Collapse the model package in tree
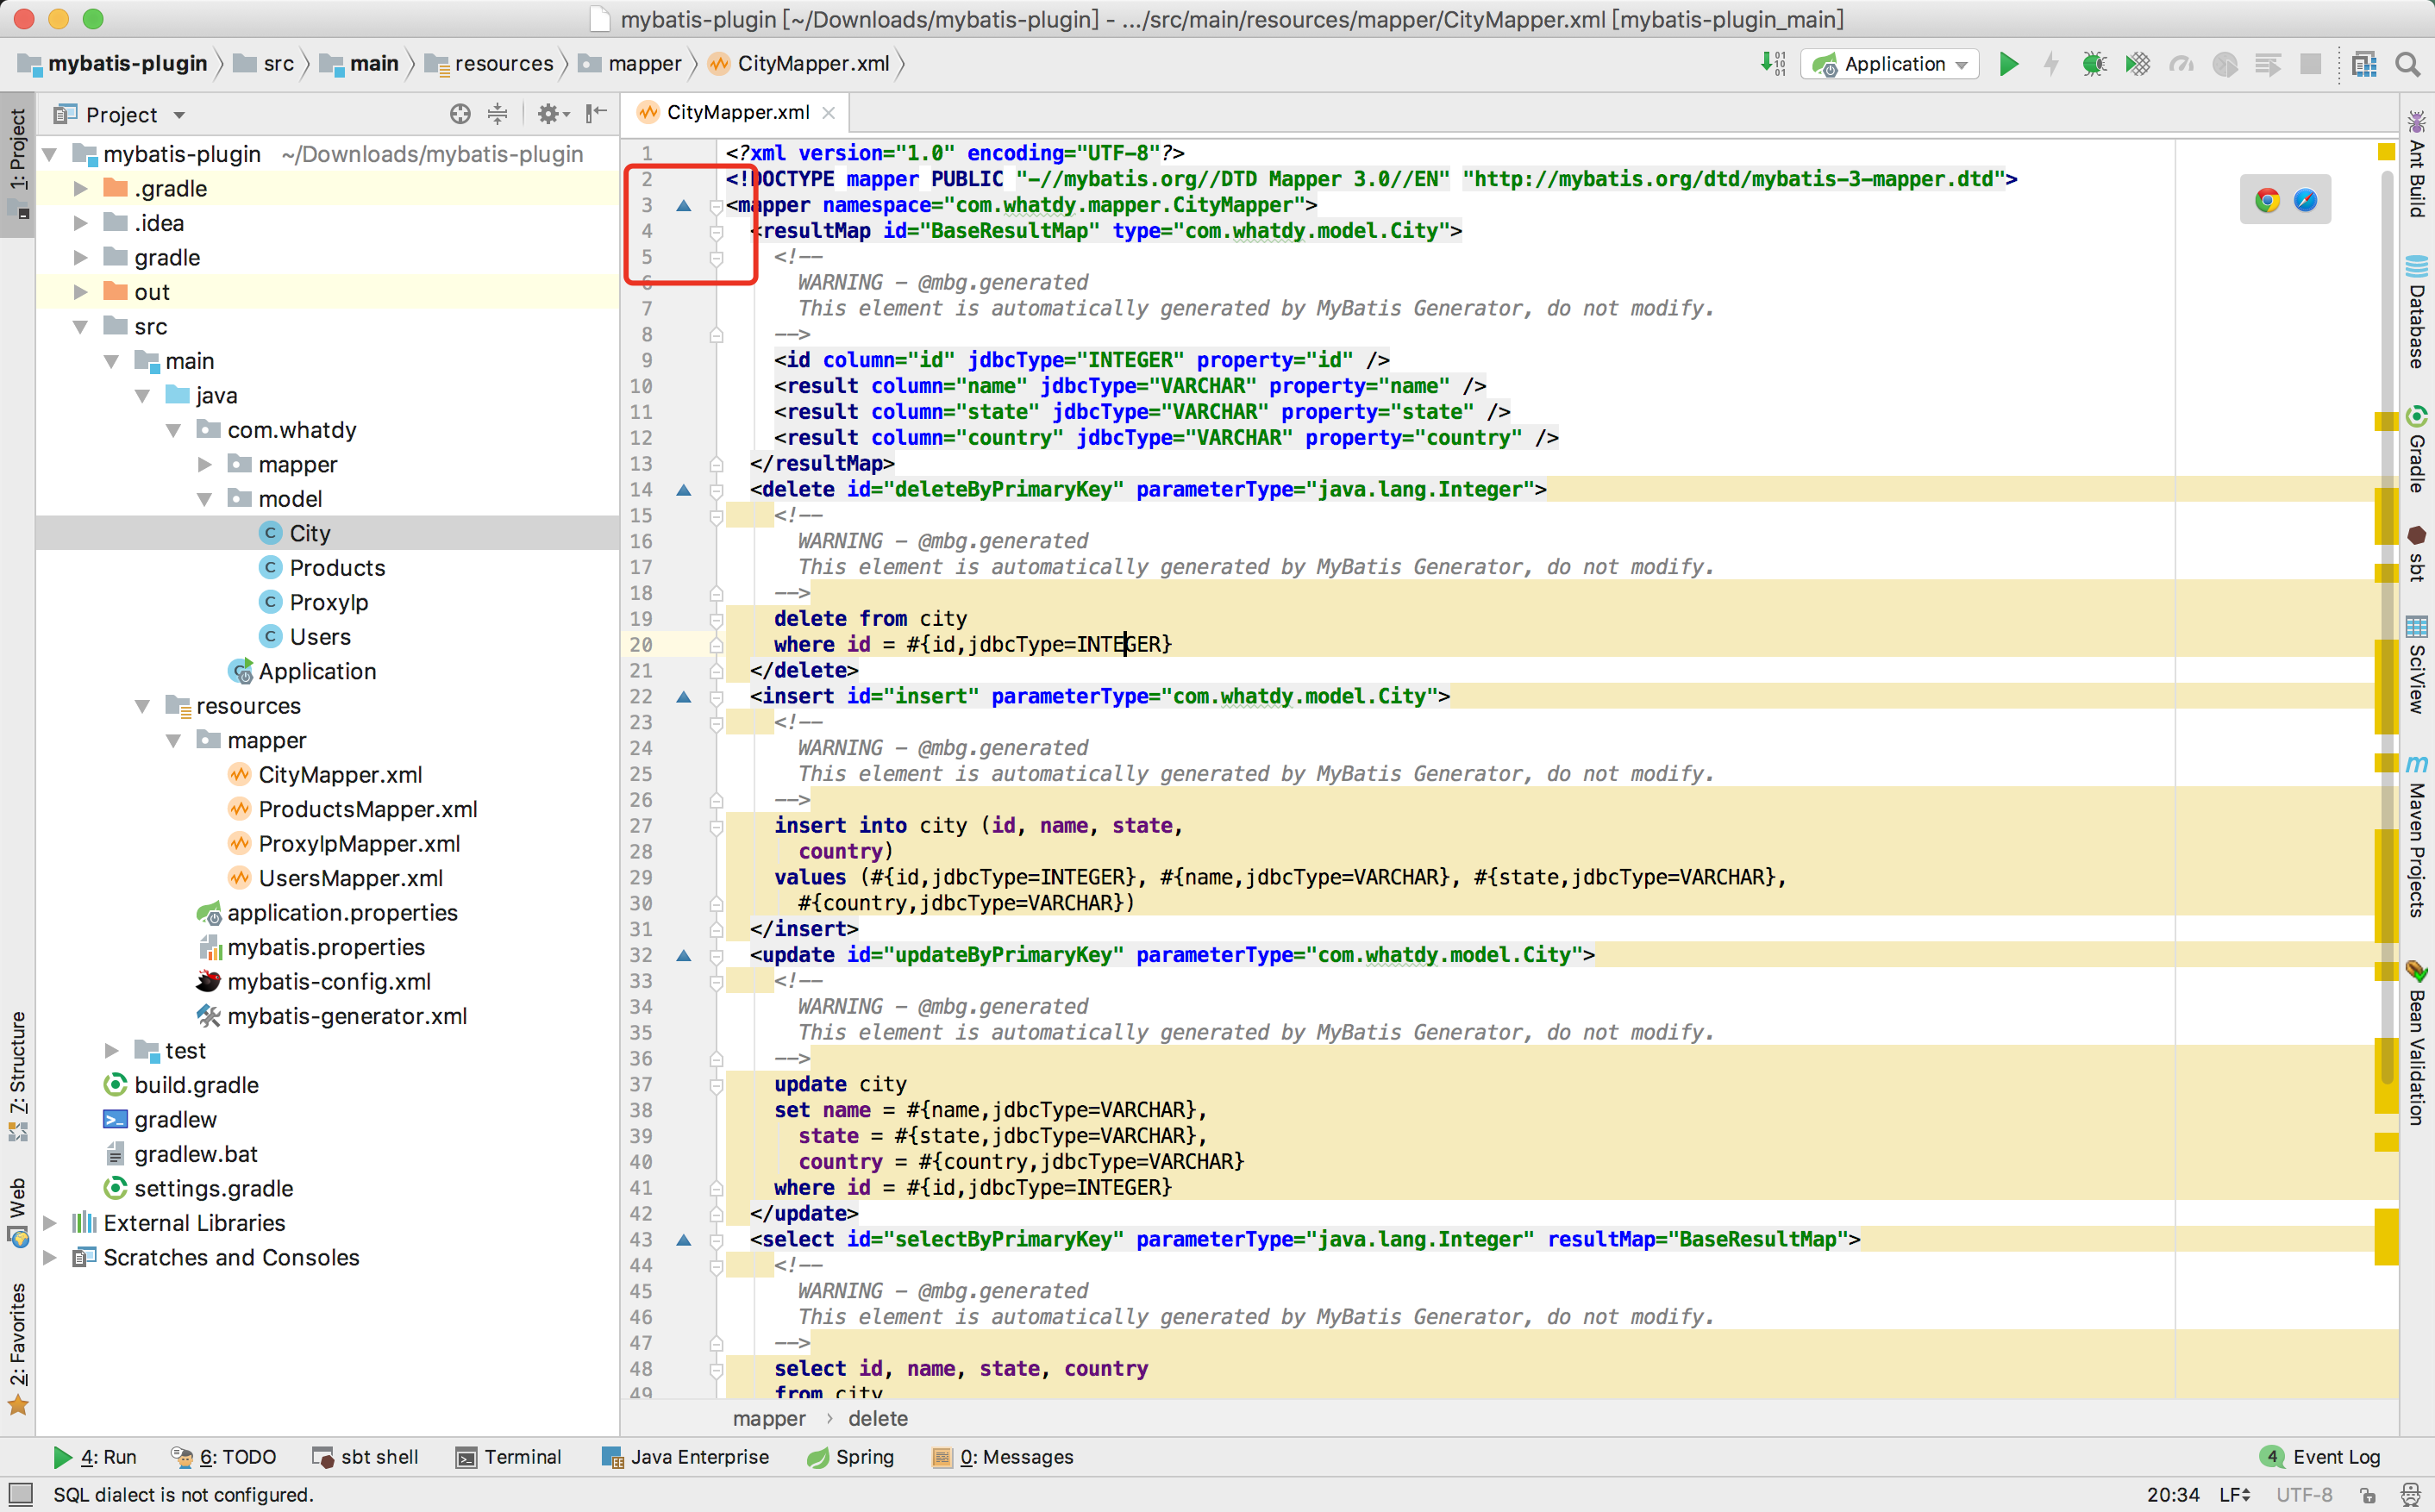This screenshot has width=2435, height=1512. click(204, 499)
